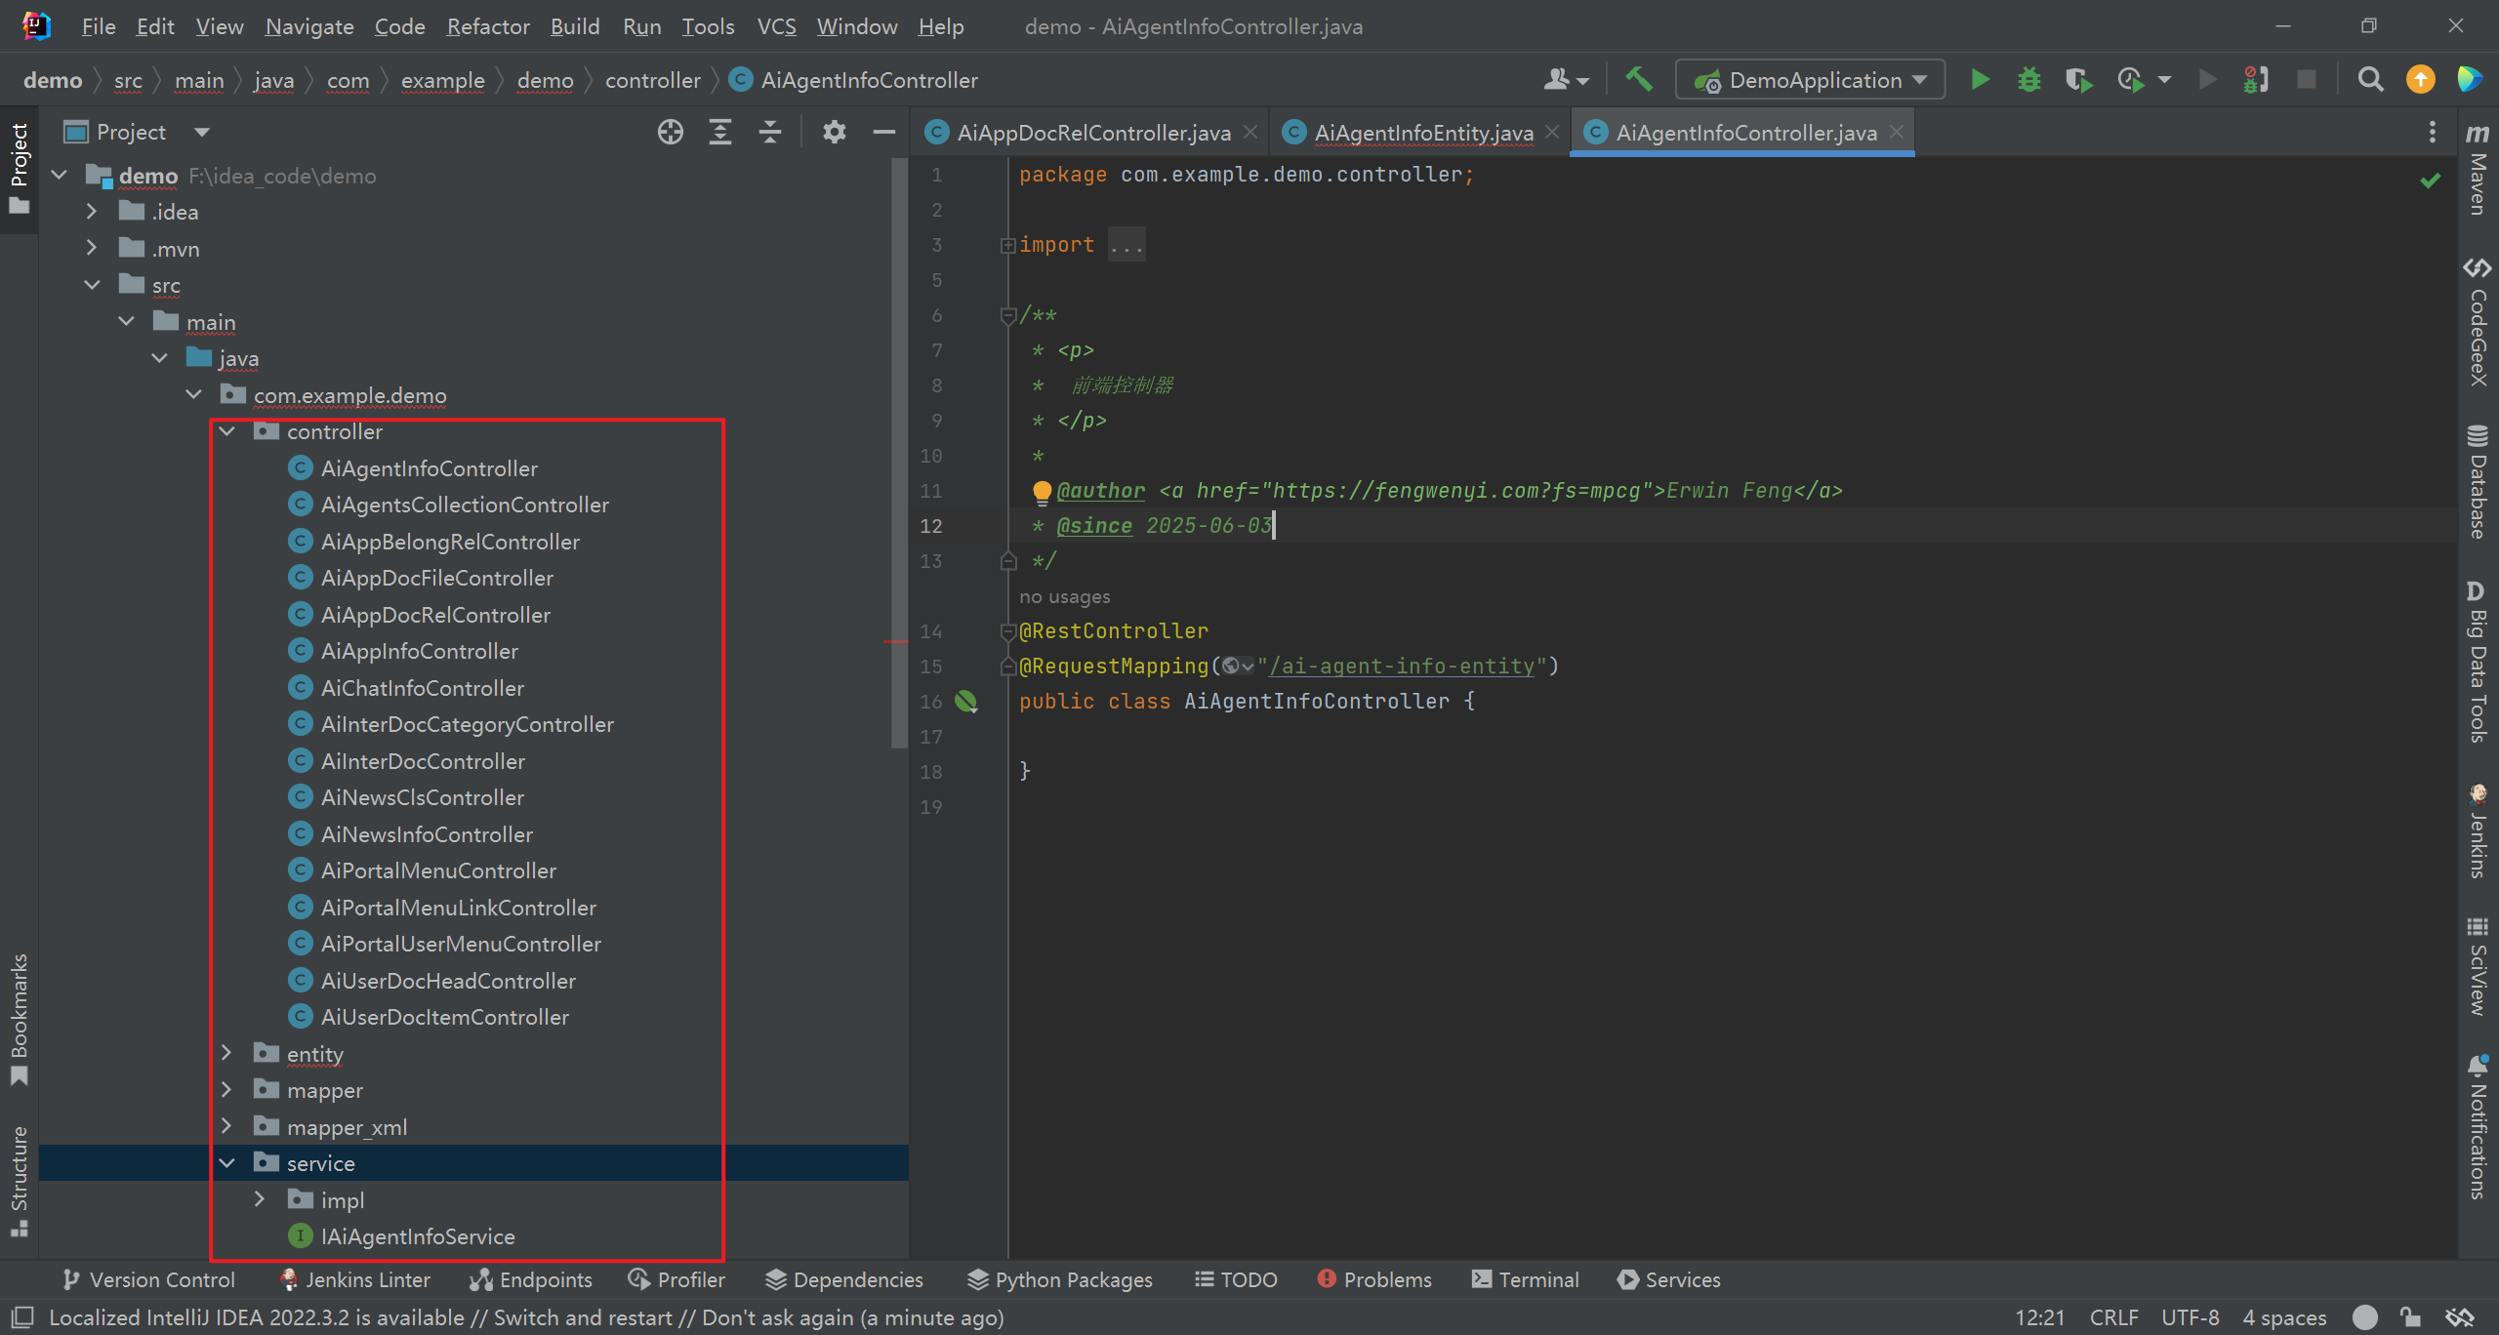Image resolution: width=2499 pixels, height=1335 pixels.
Task: Open the Project view mode dropdown
Action: [x=202, y=132]
